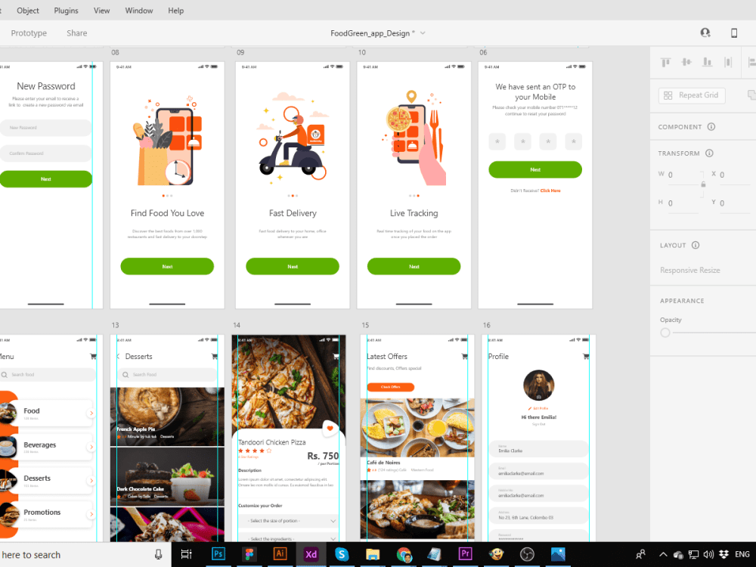Align top edges icon
Image resolution: width=756 pixels, height=567 pixels.
coord(666,62)
